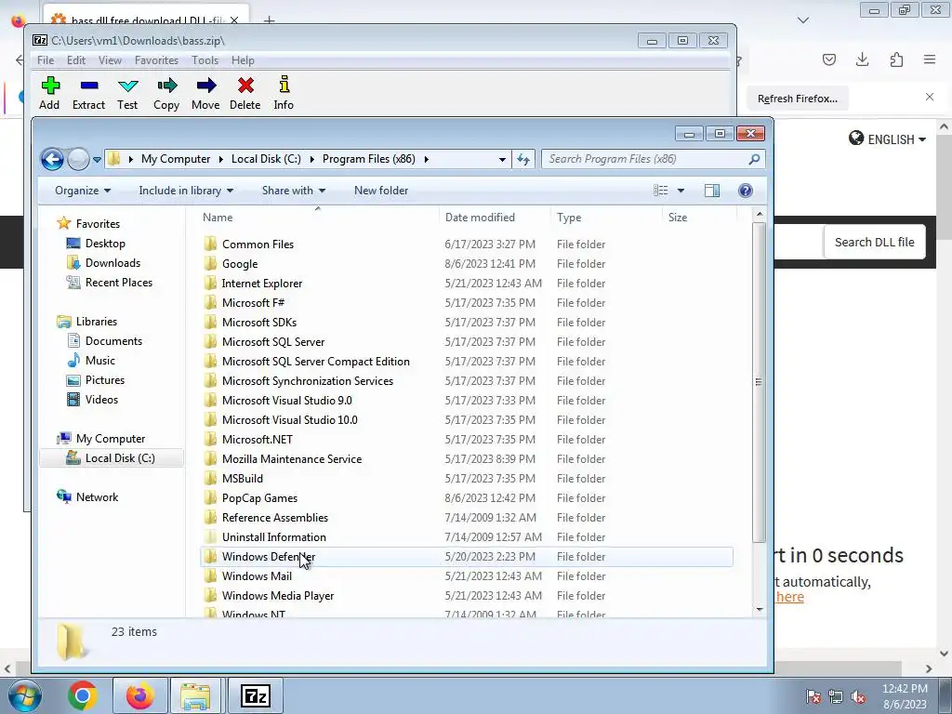Open the recent pages dropdown beside Forward
The height and width of the screenshot is (714, 952).
pos(97,160)
